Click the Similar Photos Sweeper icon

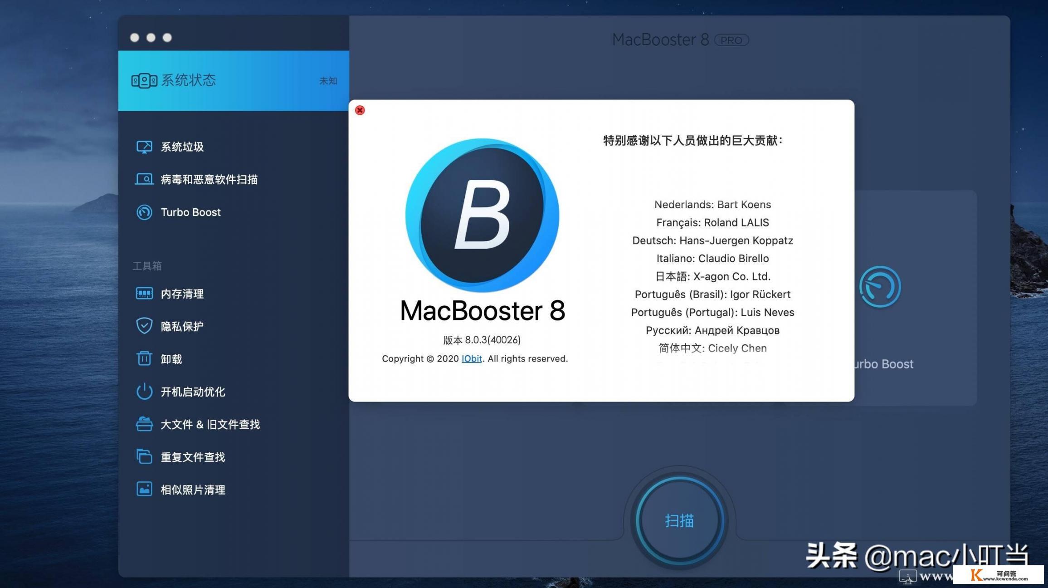coord(144,489)
